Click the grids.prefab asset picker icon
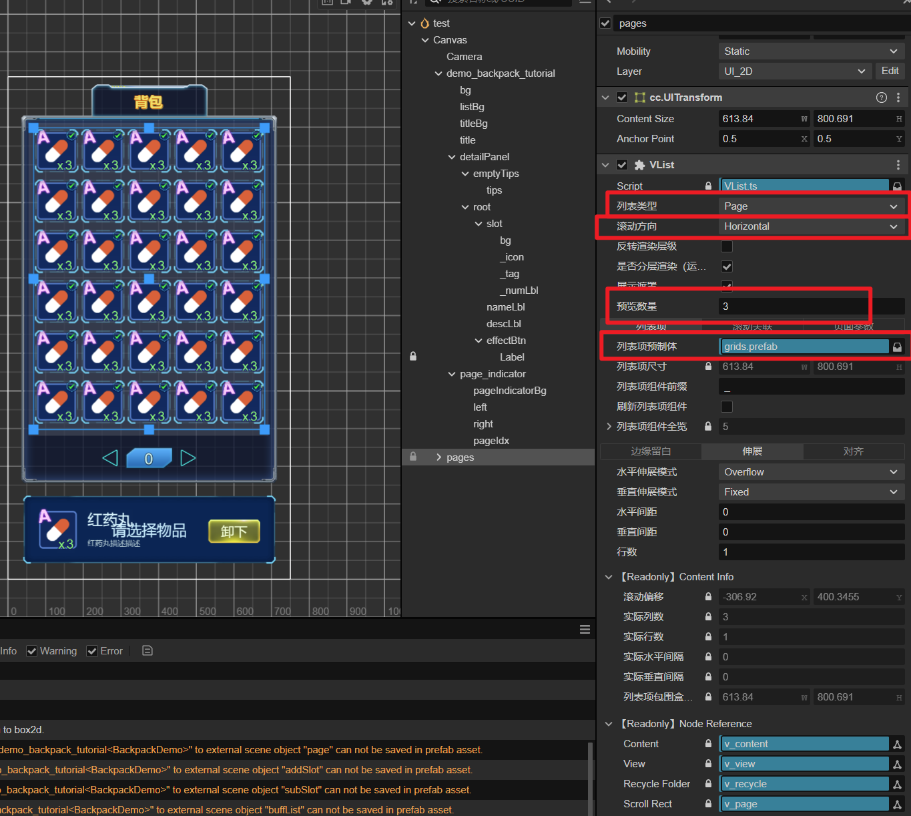This screenshot has width=911, height=816. coord(897,347)
